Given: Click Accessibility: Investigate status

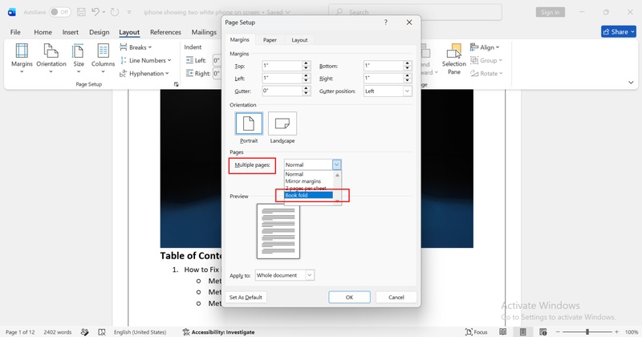Looking at the screenshot, I should tap(218, 332).
